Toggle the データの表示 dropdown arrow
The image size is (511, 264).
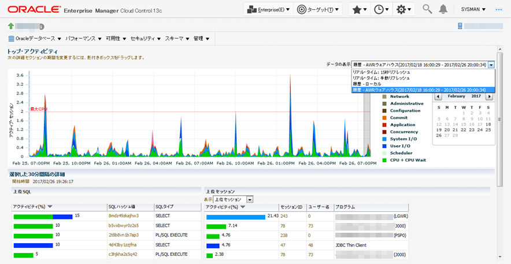491,65
